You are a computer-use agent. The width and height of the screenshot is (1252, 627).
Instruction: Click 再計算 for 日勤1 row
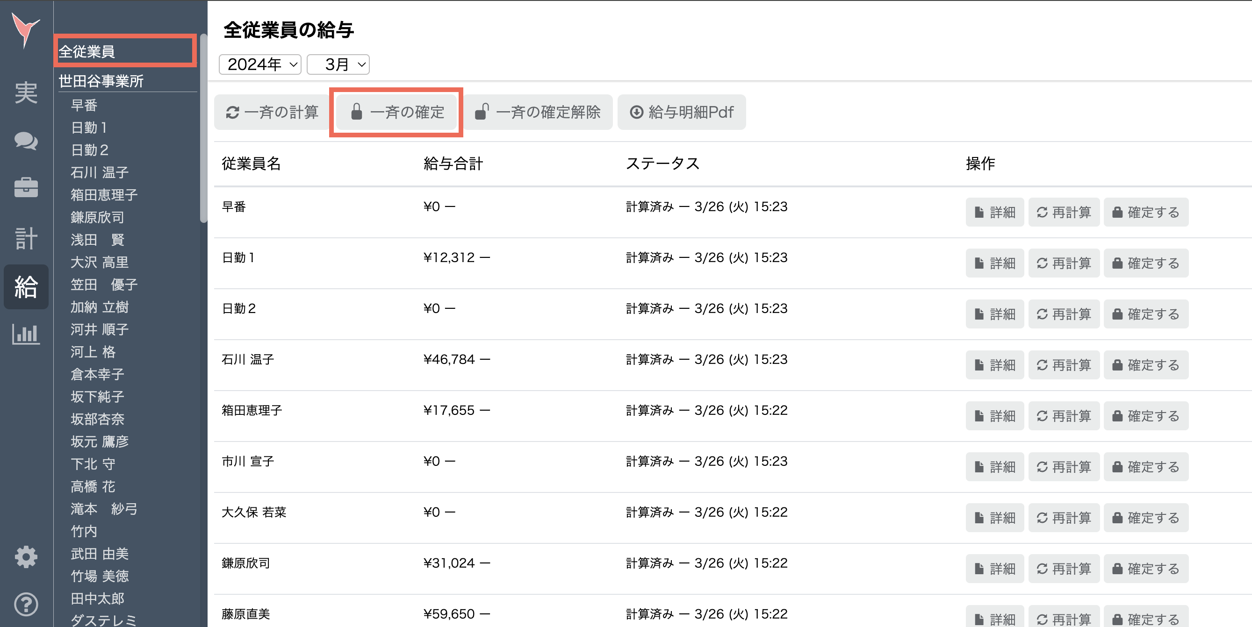click(1064, 263)
